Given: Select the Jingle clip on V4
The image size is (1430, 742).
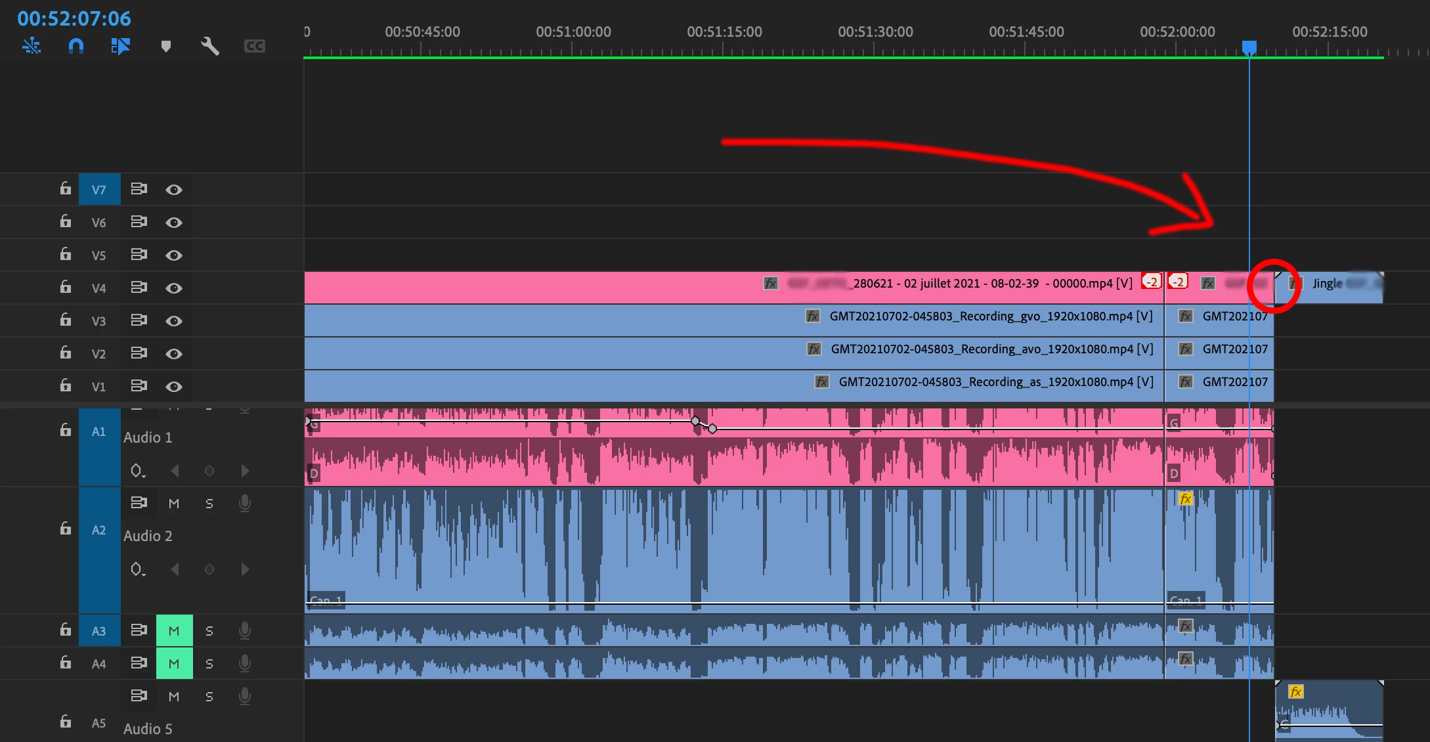Looking at the screenshot, I should (x=1339, y=292).
